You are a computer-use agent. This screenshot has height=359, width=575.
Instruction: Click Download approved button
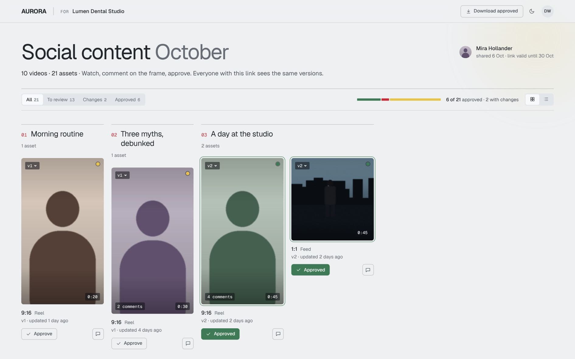[492, 11]
